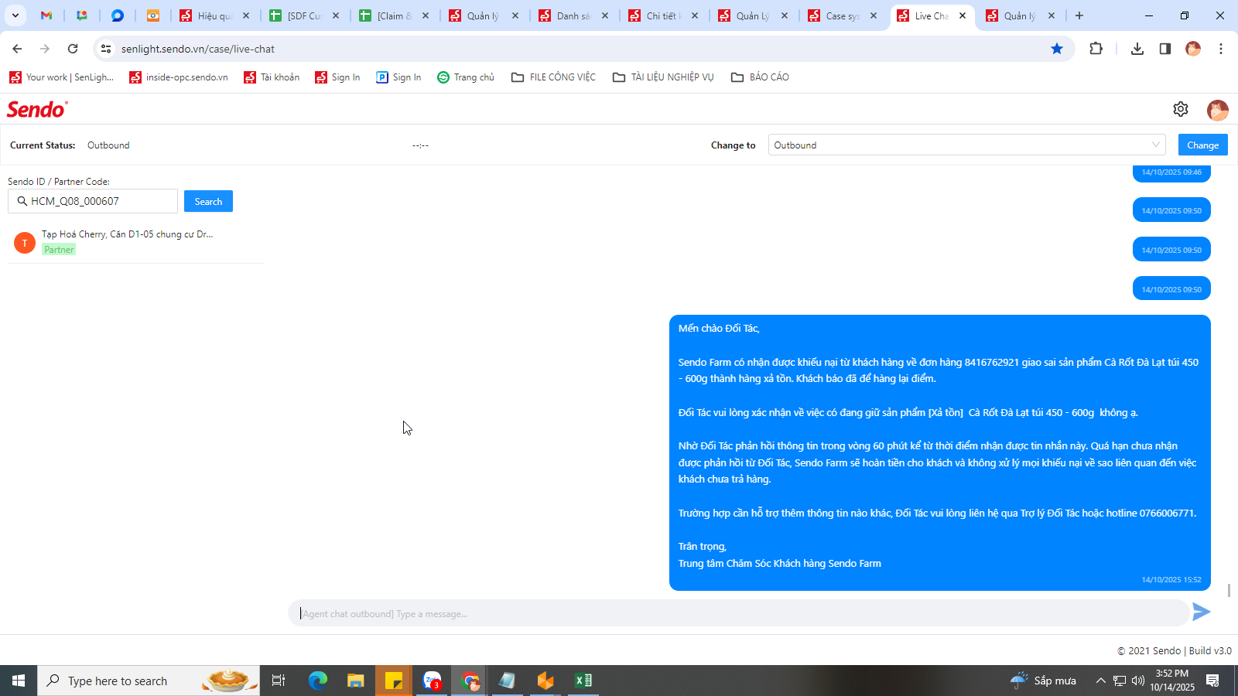Open the Change to status dropdown

pyautogui.click(x=967, y=145)
